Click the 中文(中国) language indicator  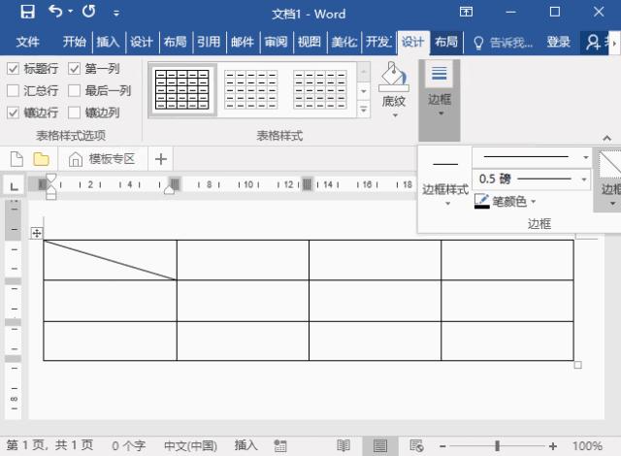tap(190, 445)
